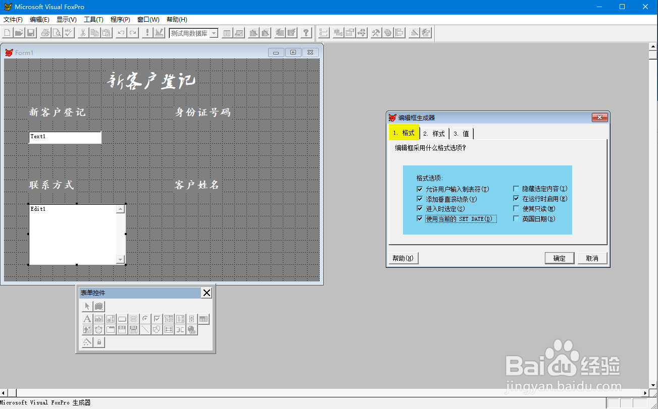
Task: Click Edit1 scrollbar up arrow
Action: click(121, 209)
